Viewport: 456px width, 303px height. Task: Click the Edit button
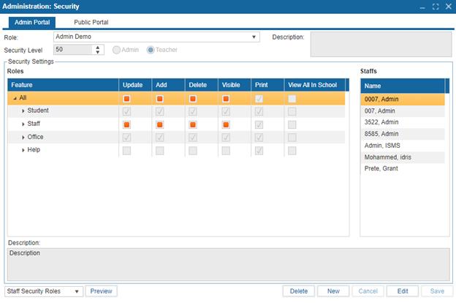coord(403,291)
